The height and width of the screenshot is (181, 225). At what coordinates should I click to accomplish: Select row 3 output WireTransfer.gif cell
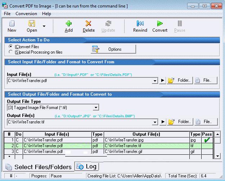tap(147, 151)
